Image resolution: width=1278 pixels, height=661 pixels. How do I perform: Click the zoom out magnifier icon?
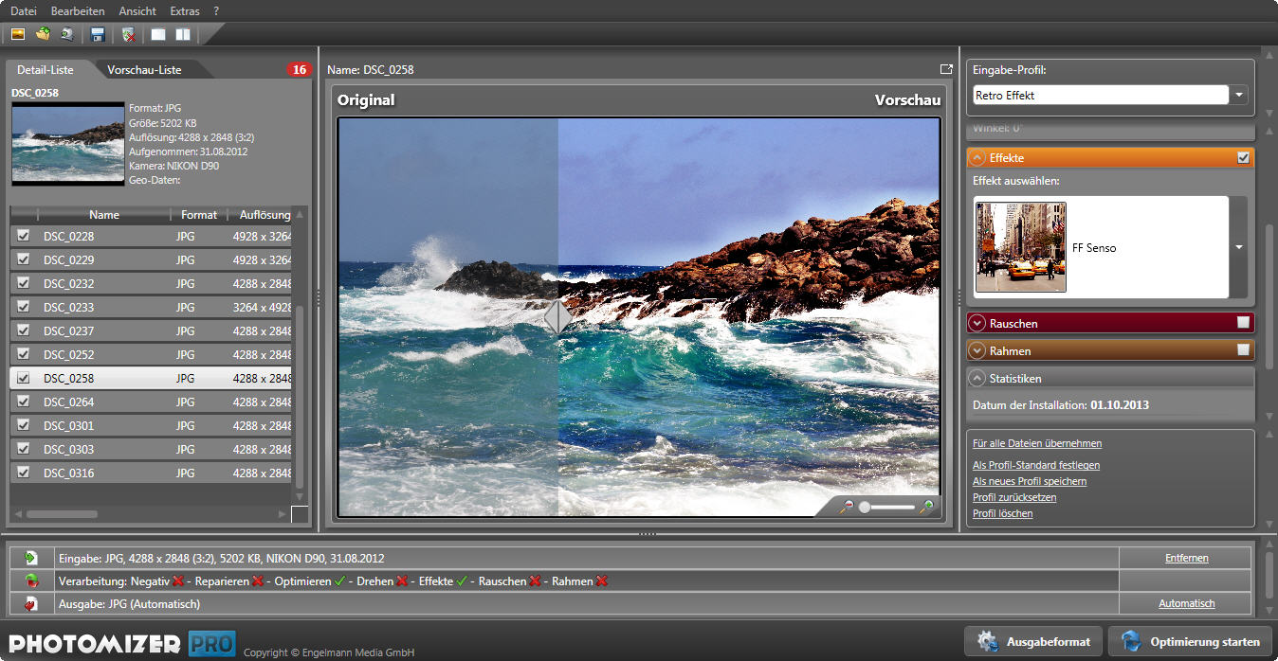tap(847, 508)
